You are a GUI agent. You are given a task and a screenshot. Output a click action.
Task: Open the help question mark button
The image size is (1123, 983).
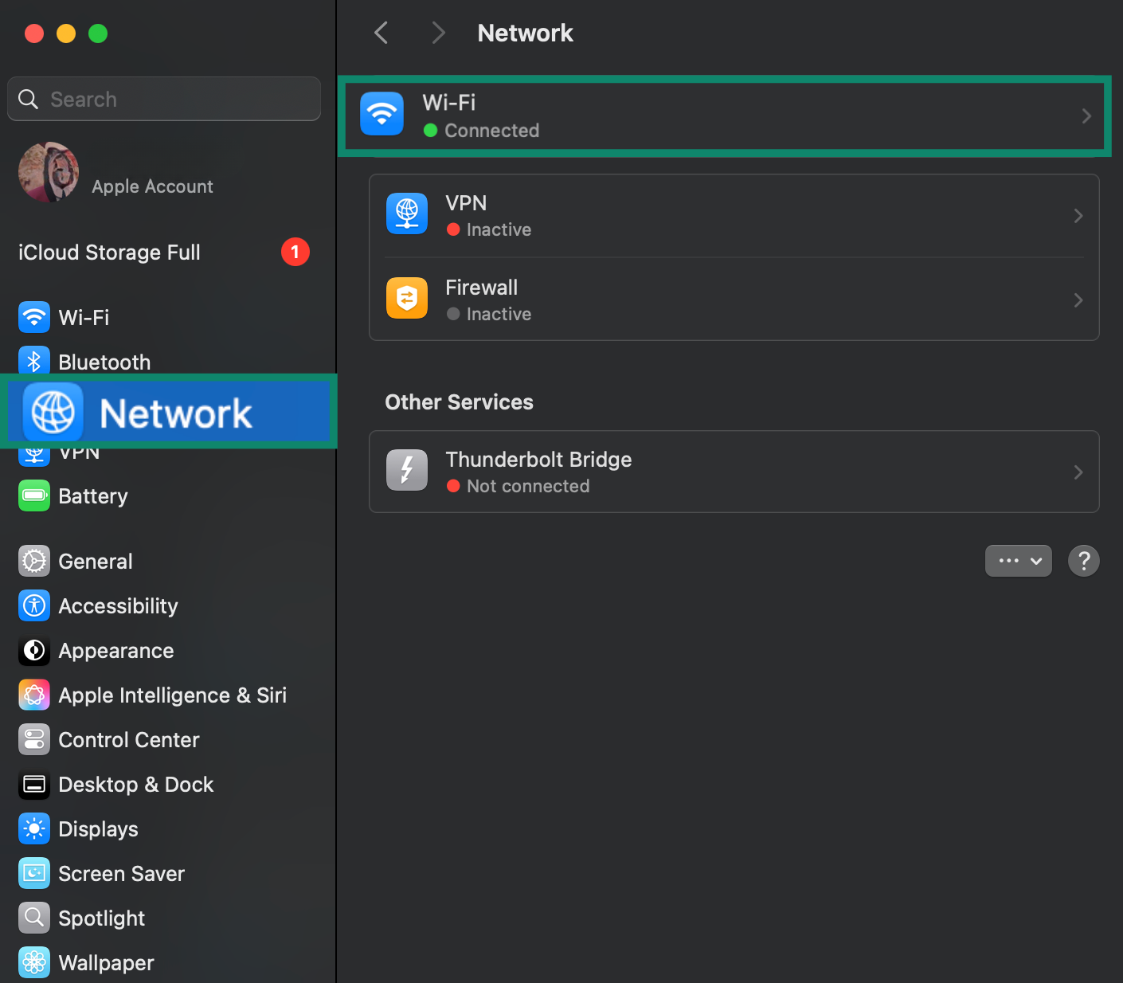coord(1083,561)
